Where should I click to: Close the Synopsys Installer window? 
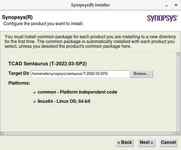coord(176,5)
